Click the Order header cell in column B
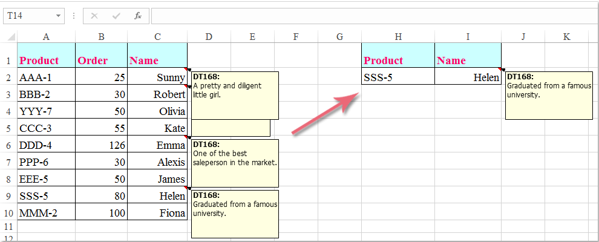 coord(101,60)
